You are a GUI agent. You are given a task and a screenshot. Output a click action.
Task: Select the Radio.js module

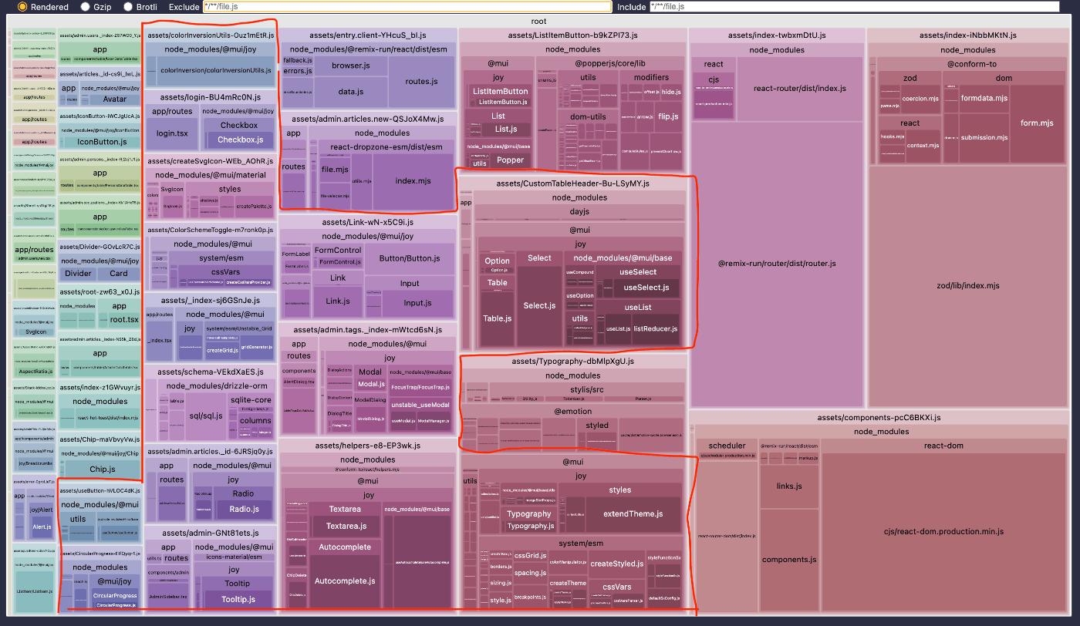click(x=244, y=509)
